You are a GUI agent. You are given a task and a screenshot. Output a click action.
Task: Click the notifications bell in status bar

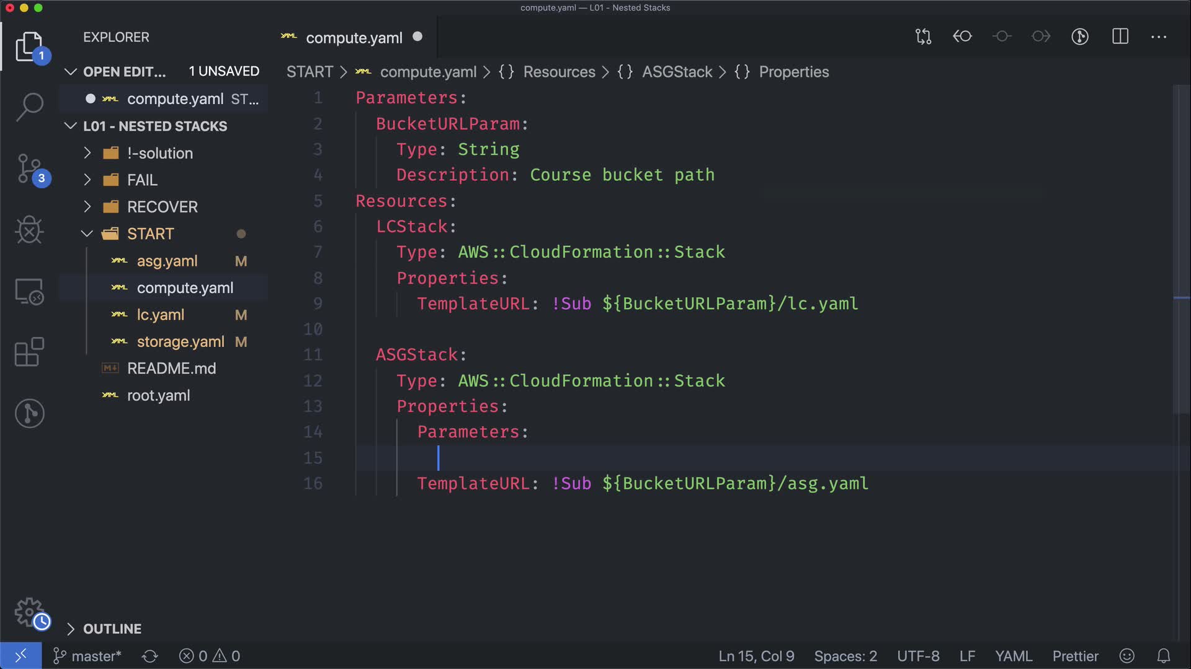(x=1164, y=656)
